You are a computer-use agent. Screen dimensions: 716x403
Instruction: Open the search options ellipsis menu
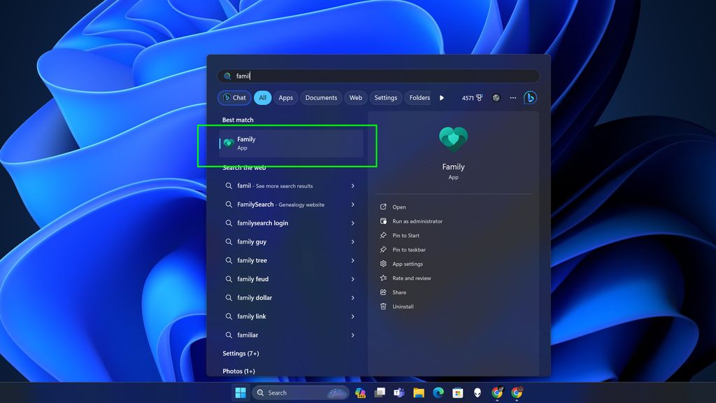pos(513,98)
